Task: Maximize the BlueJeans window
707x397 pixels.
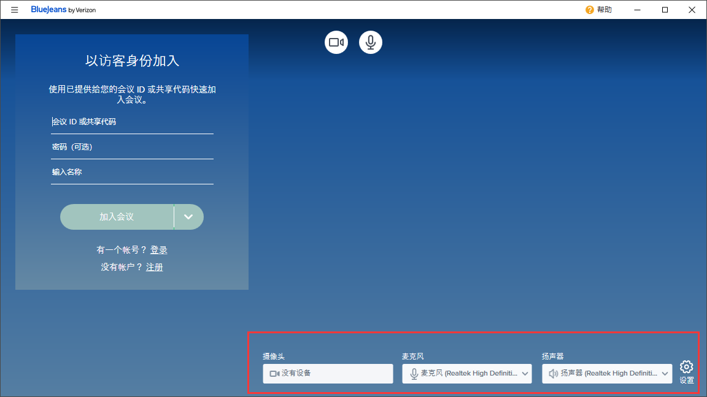Action: click(665, 9)
